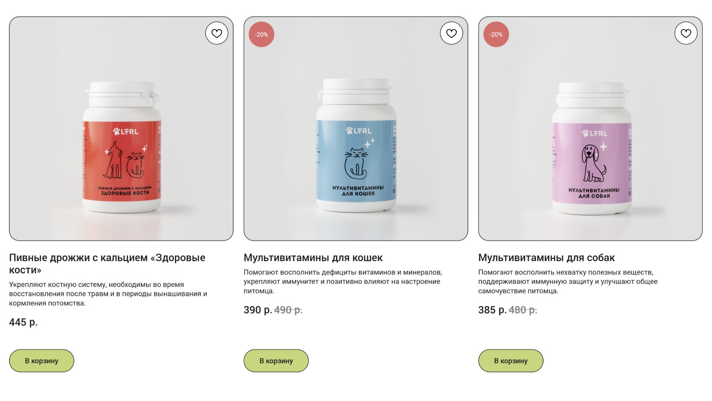Add Мультивитамины для собак to cart
The width and height of the screenshot is (712, 401).
(x=511, y=361)
